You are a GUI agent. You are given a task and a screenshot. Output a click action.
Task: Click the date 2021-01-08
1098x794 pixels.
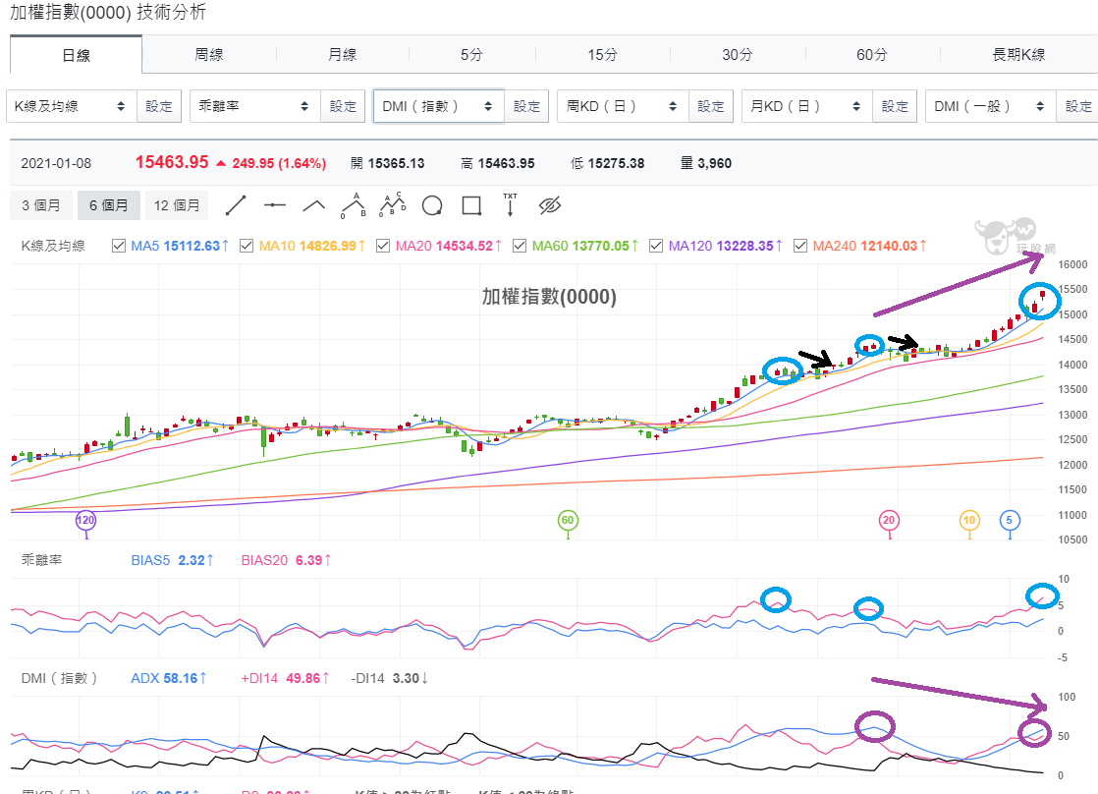56,163
